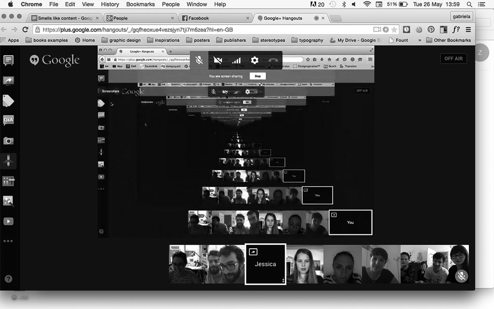Screen dimensions: 494x309
Task: Click the help question mark icon
Action: point(8,279)
